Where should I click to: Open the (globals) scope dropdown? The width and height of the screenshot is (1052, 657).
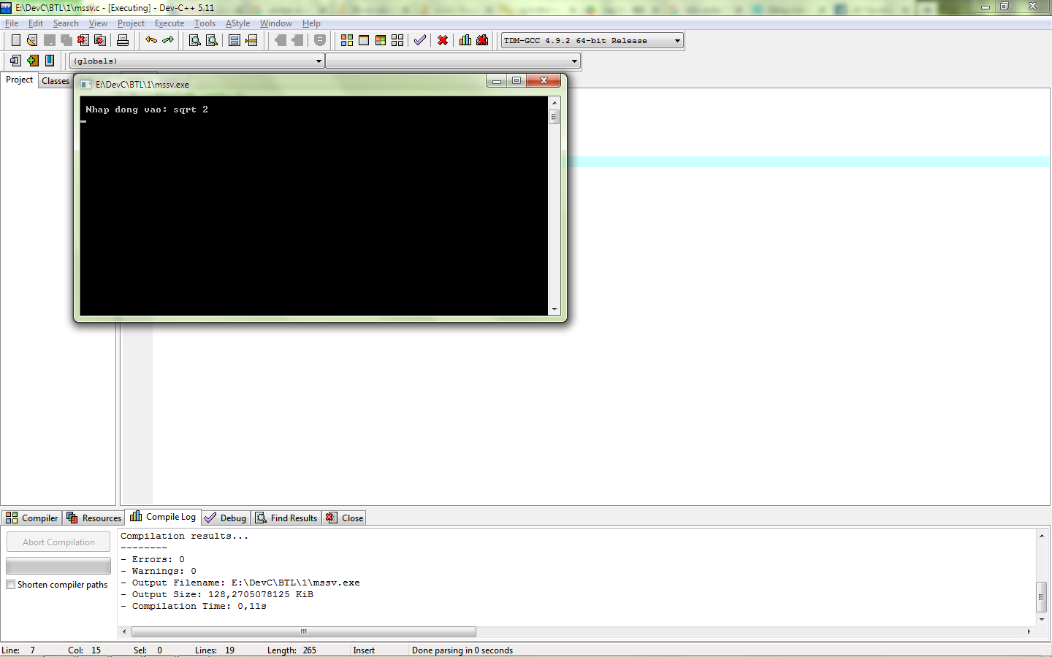click(319, 61)
